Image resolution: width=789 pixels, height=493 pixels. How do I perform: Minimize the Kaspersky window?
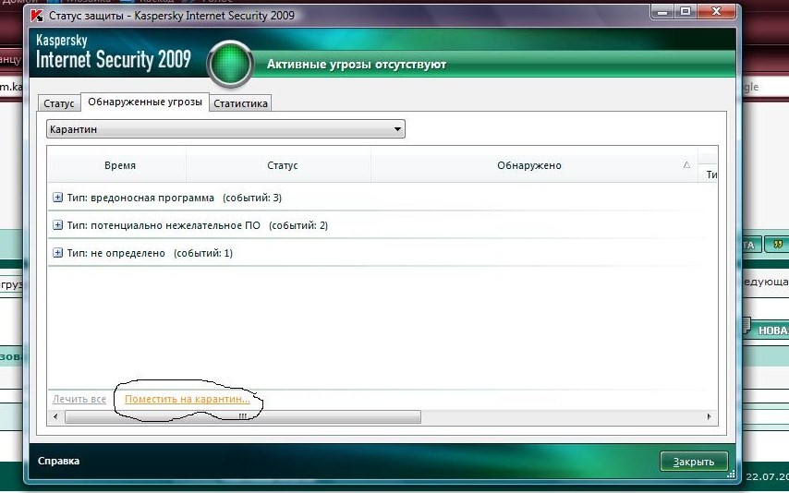662,12
